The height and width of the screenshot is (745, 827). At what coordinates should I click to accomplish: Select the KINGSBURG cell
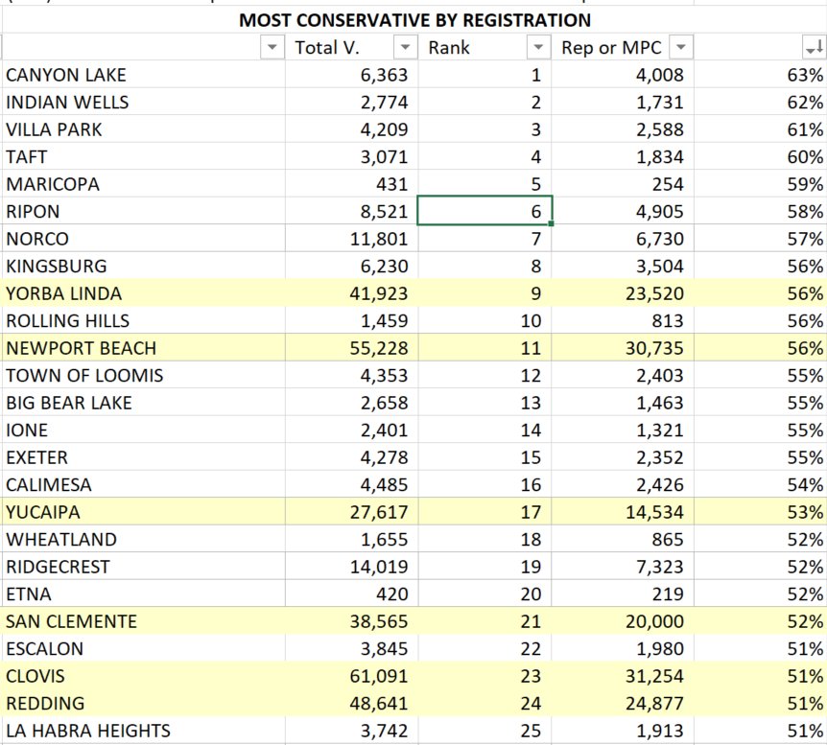[144, 267]
